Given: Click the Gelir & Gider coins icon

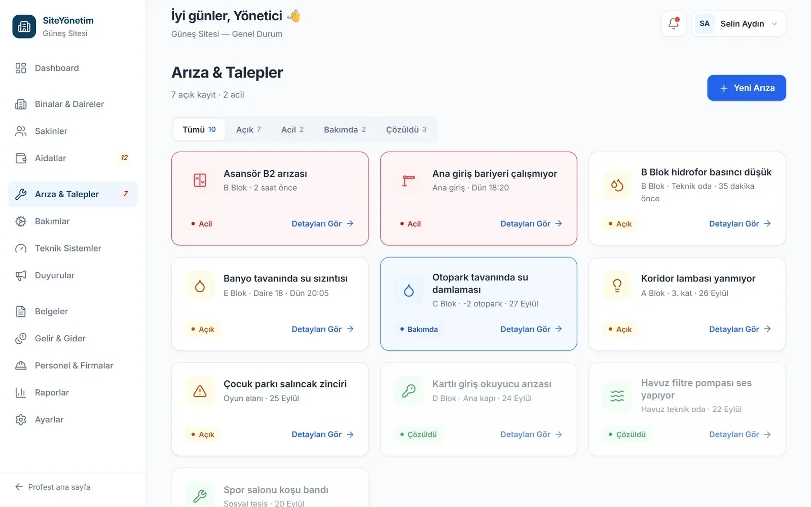Looking at the screenshot, I should click(x=21, y=338).
